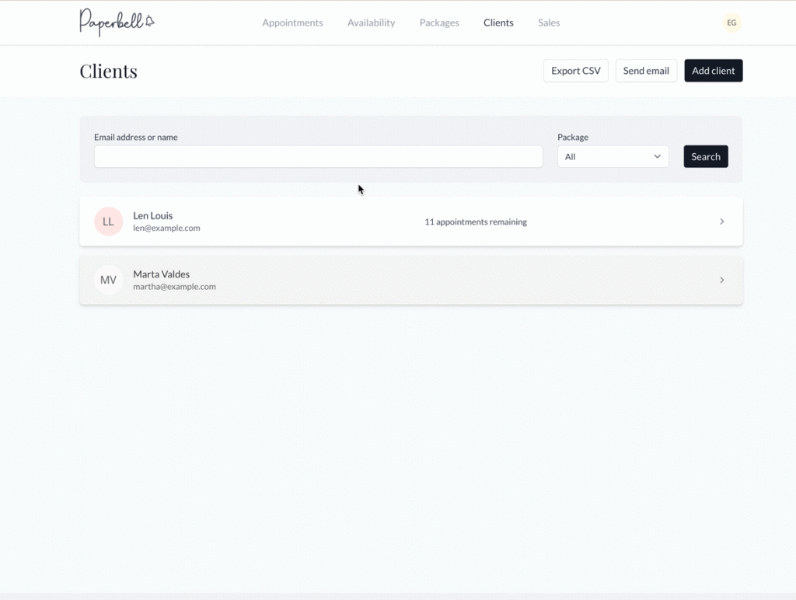Open the EG account avatar menu
The width and height of the screenshot is (796, 600).
click(731, 23)
